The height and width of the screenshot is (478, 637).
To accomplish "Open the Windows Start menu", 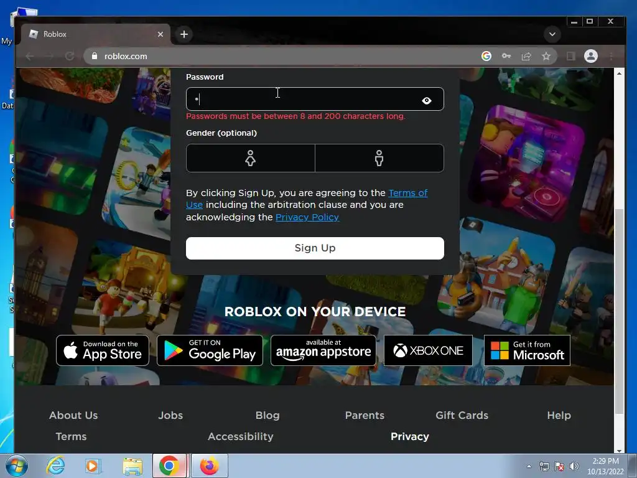I will point(17,466).
